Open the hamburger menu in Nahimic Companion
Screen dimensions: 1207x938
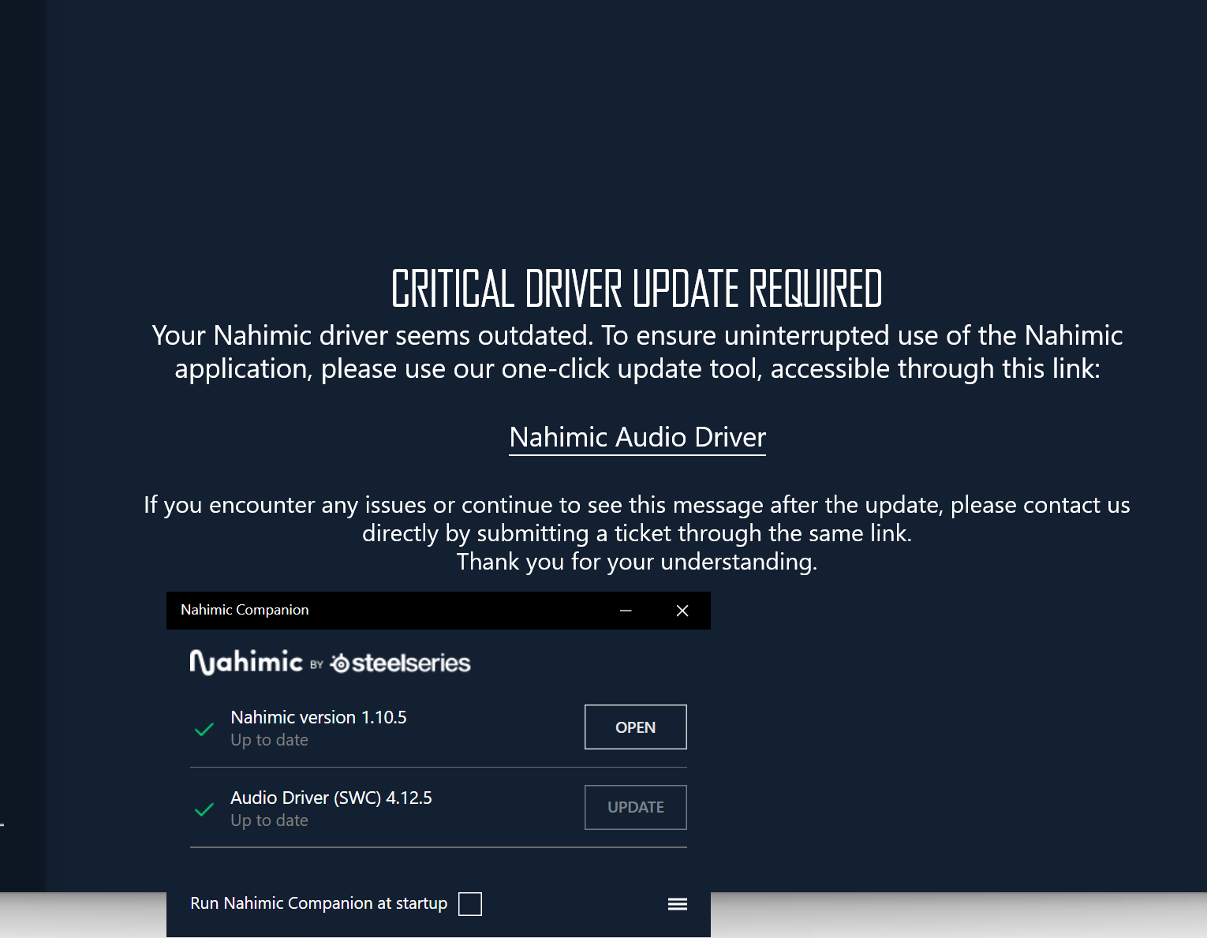(x=677, y=904)
